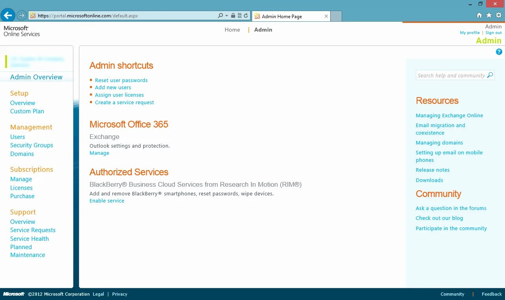Viewport: 505px width, 300px height.
Task: Open browser Tools gear icon
Action: 499,15
